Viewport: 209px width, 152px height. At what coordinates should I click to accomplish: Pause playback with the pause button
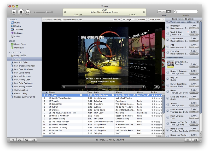pyautogui.click(x=21, y=12)
